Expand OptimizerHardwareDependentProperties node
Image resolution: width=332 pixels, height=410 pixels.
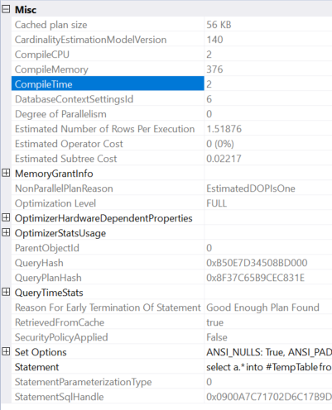(x=6, y=217)
